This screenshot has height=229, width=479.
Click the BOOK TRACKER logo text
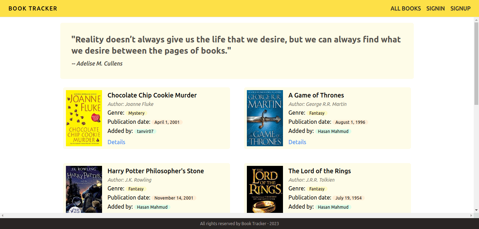coord(32,8)
